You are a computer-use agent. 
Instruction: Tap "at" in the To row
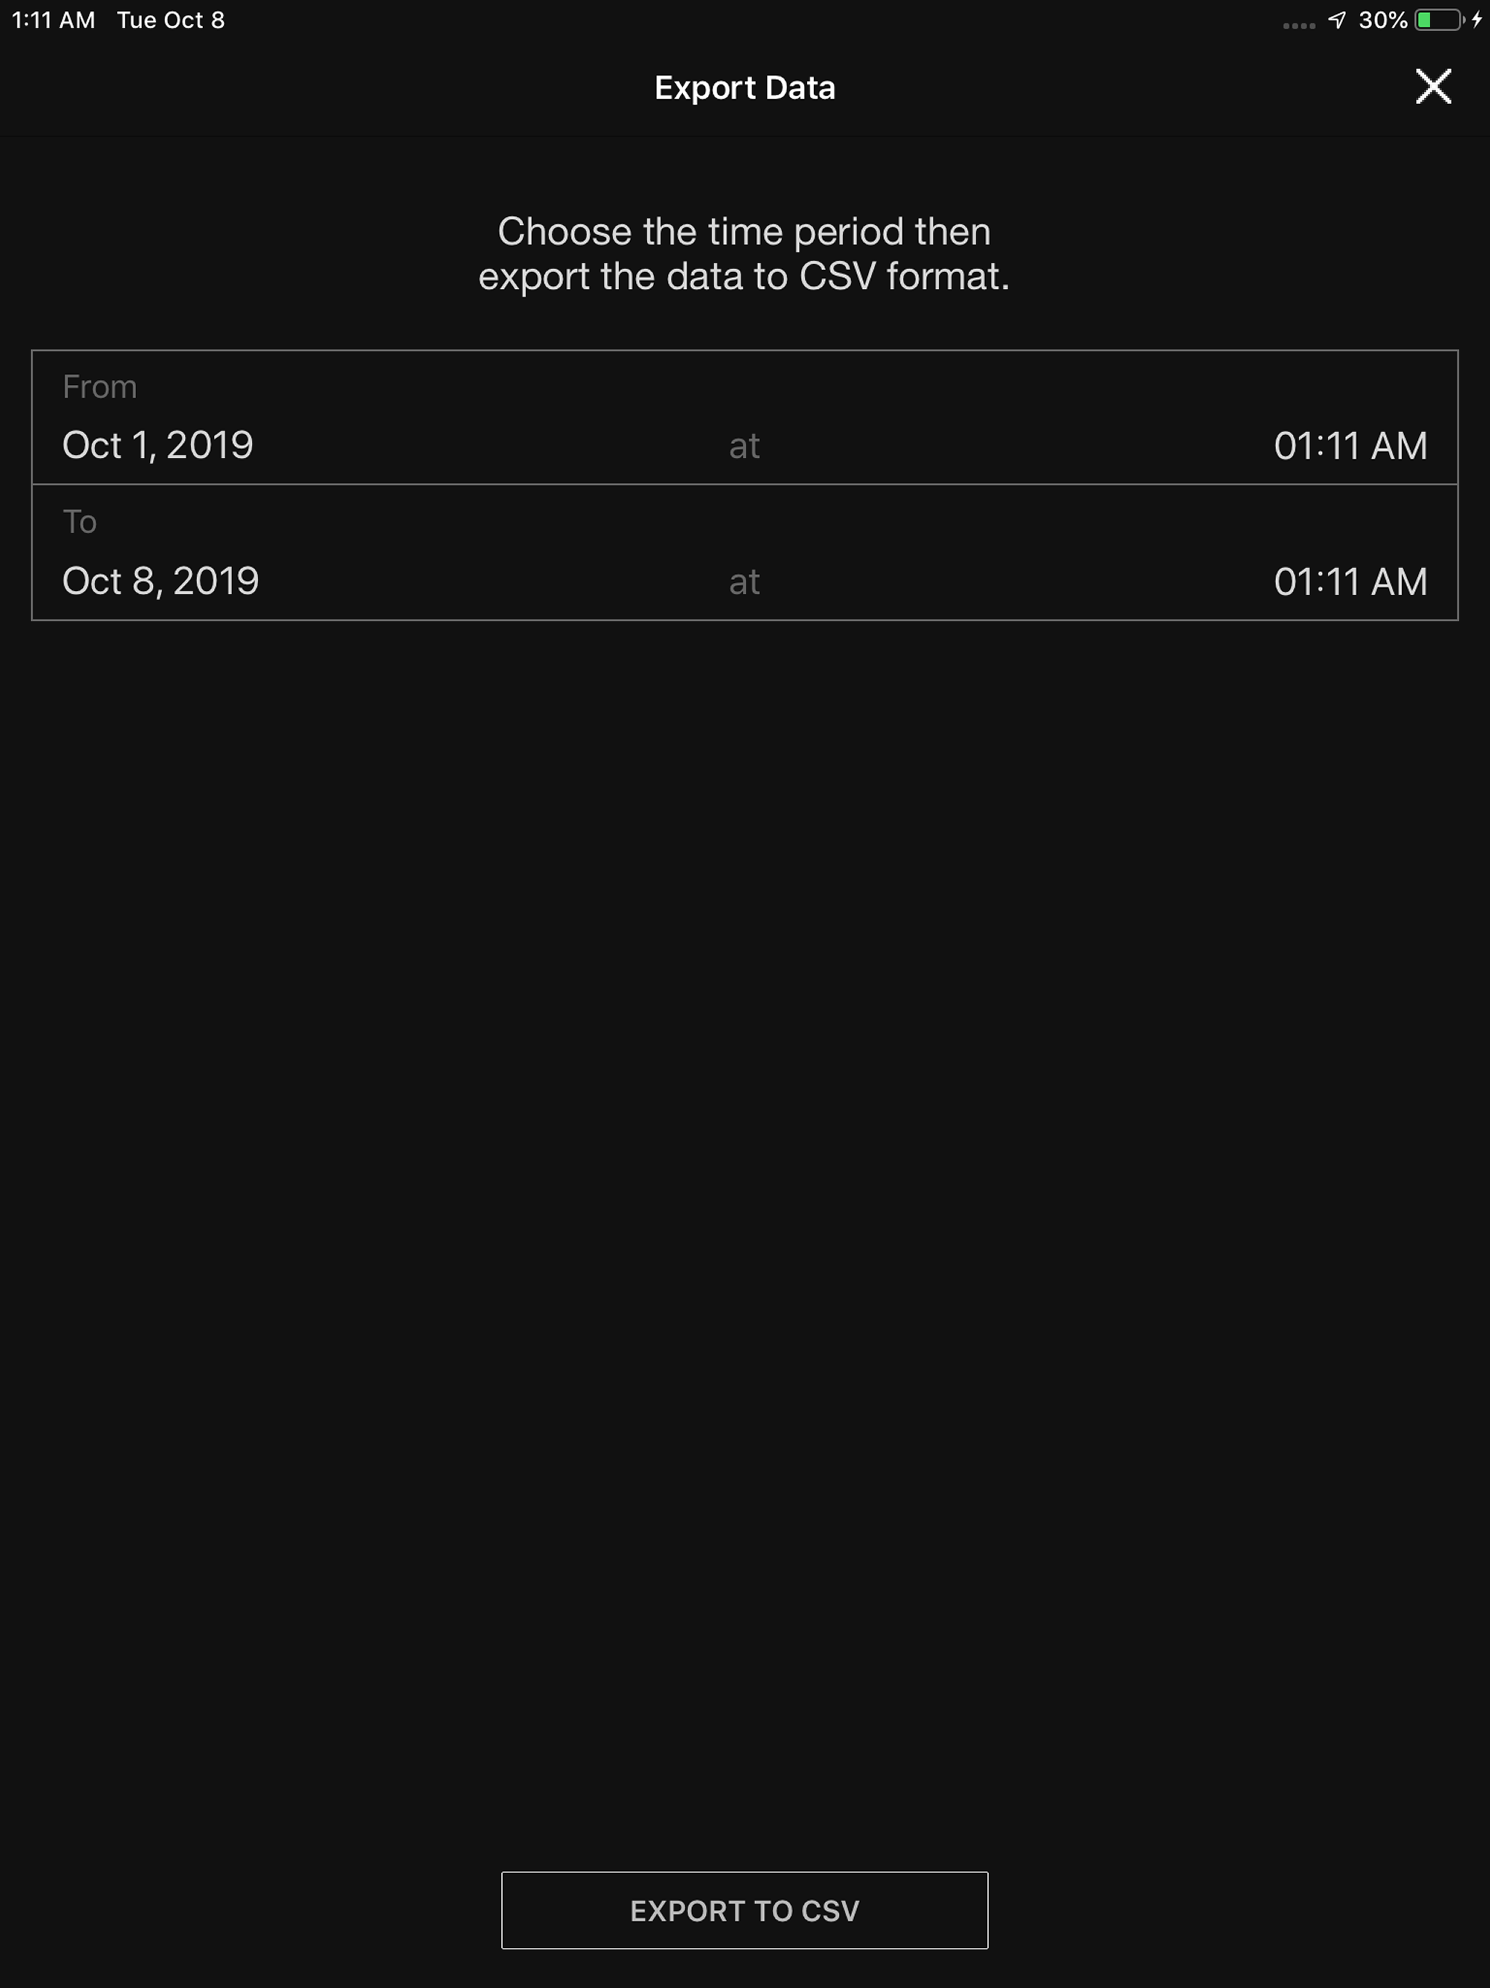(x=744, y=581)
